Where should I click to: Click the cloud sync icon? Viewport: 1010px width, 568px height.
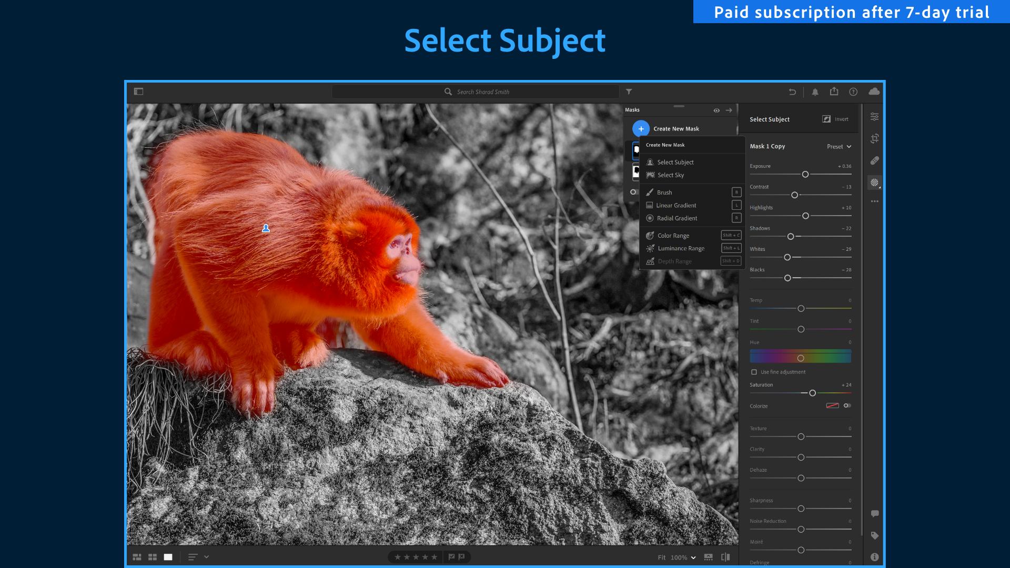(874, 91)
